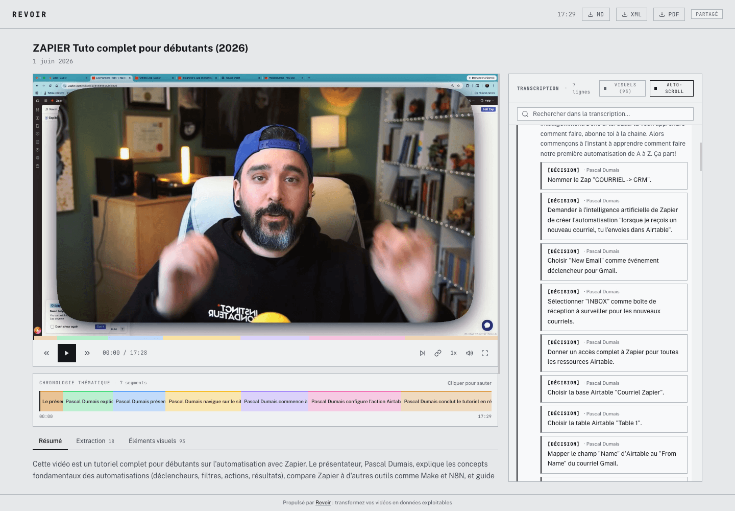Select decision 'Sélectionner "INBOX" comme boîte'
The width and height of the screenshot is (735, 511).
(x=614, y=307)
